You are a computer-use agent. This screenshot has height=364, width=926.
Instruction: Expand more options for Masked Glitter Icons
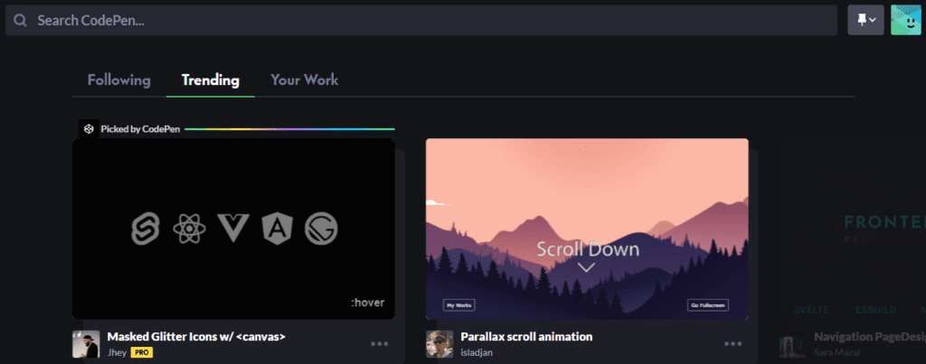point(379,344)
